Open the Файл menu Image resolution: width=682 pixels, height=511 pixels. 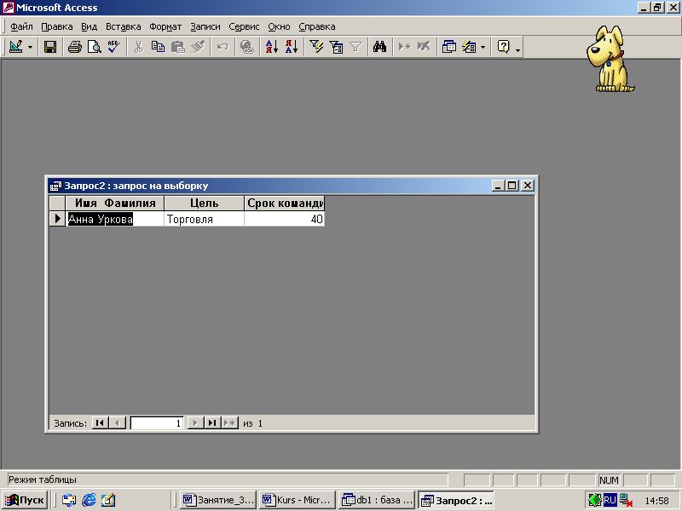[22, 26]
